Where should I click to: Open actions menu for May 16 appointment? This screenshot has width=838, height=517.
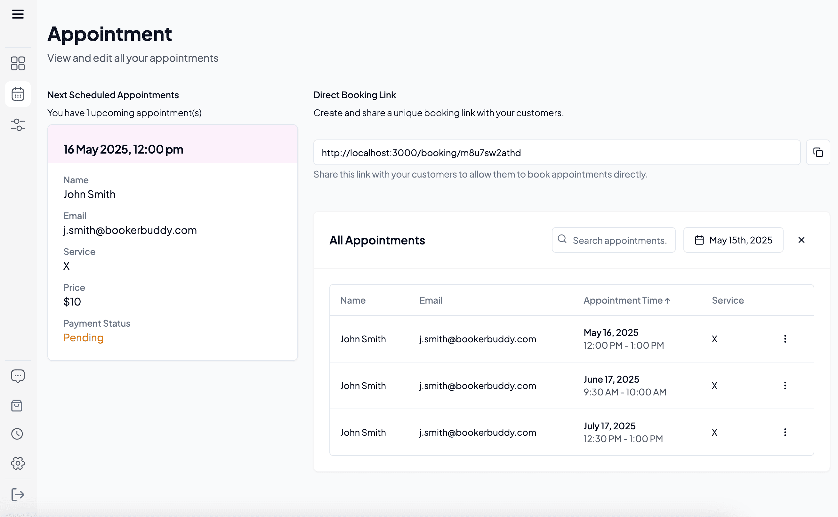click(x=785, y=339)
